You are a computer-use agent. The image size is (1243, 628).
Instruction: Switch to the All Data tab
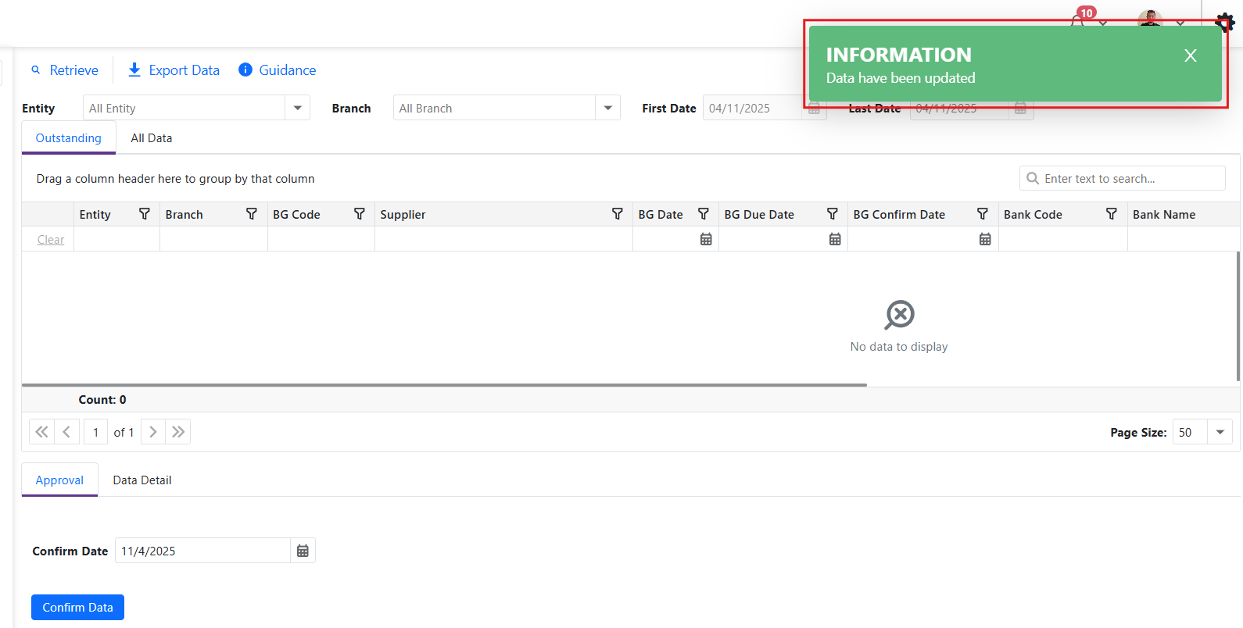point(152,138)
